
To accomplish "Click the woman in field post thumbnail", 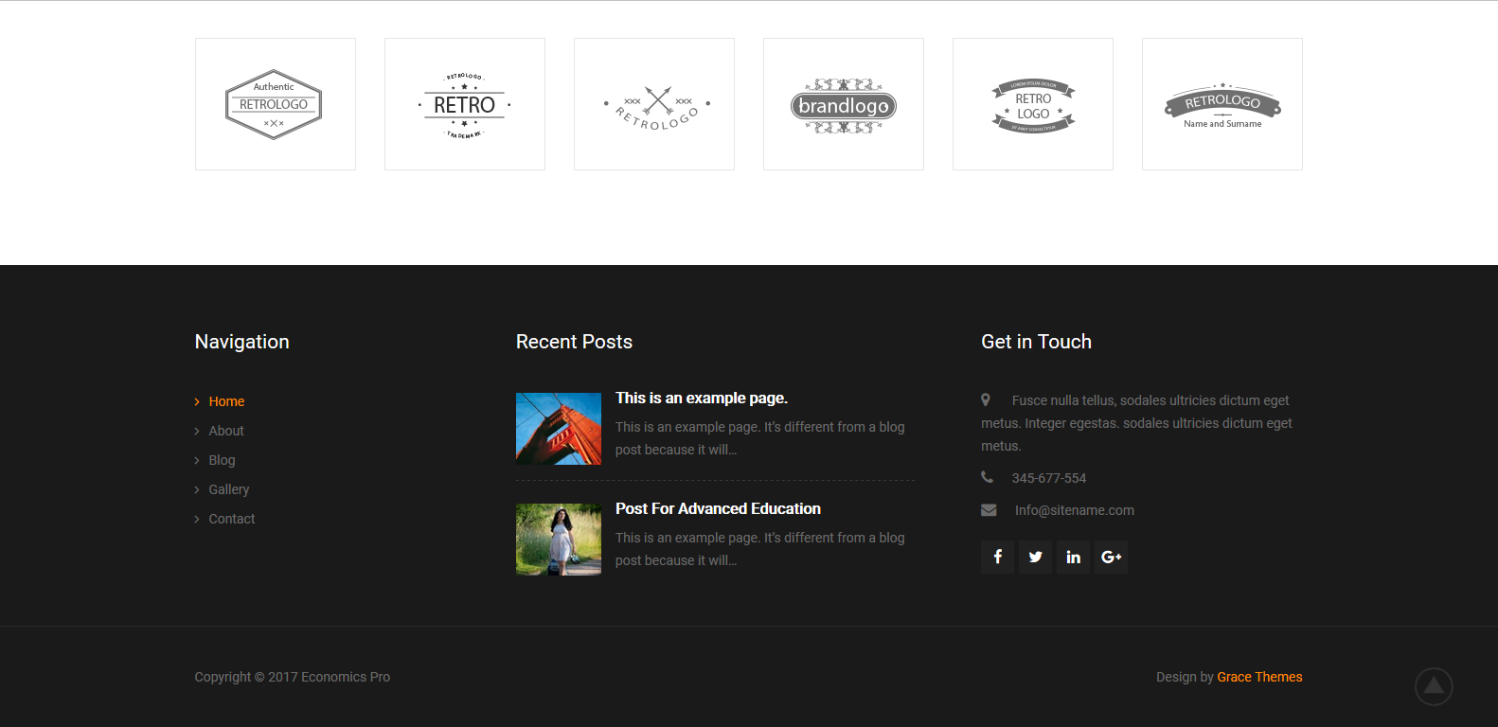I will [559, 540].
